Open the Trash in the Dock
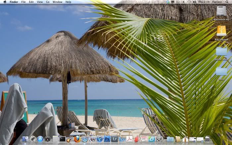This screenshot has width=232, height=145. pos(207,139)
